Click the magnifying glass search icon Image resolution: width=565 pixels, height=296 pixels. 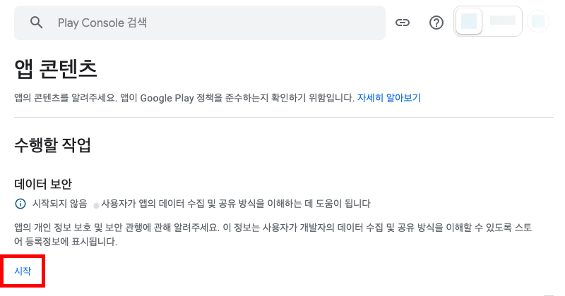[37, 23]
